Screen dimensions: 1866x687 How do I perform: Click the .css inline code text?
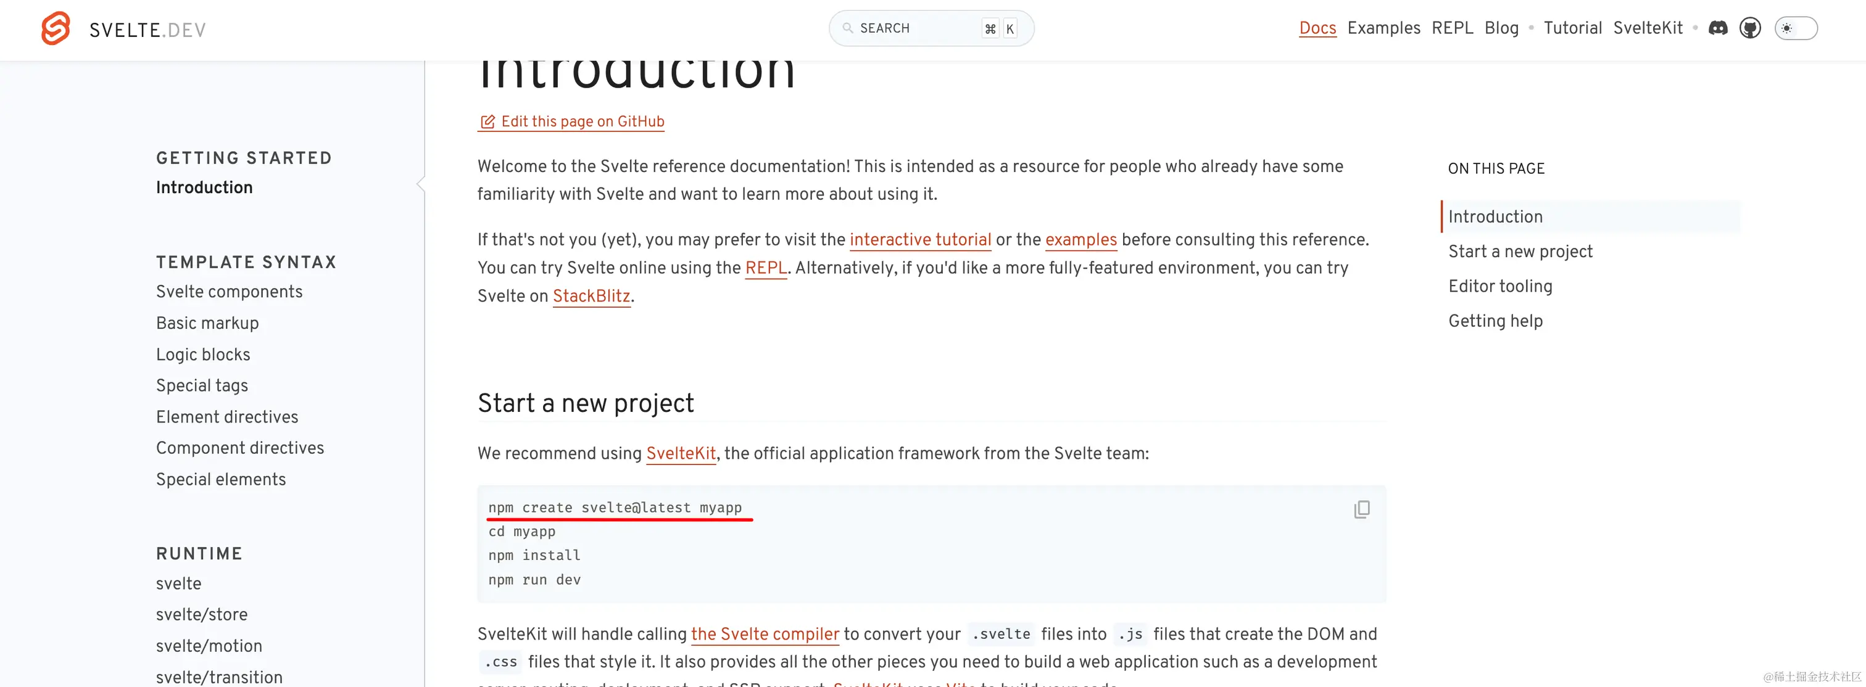point(500,662)
